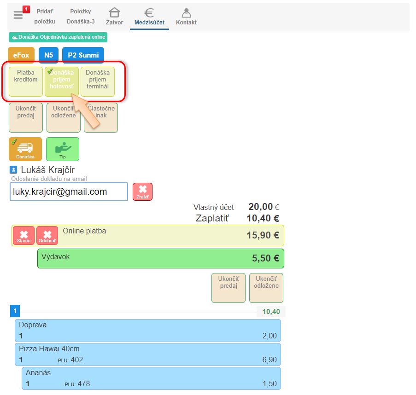
Task: Select the eFox printer button
Action: click(x=21, y=55)
